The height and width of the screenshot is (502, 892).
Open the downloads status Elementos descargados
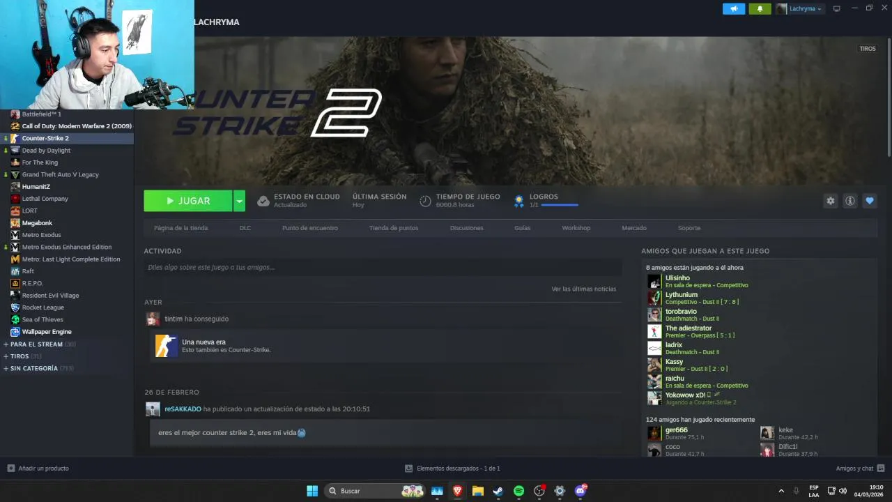click(452, 469)
